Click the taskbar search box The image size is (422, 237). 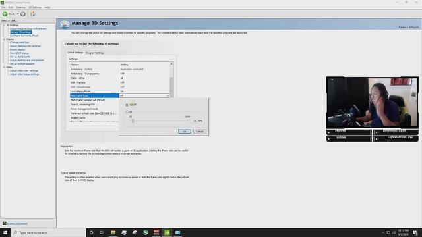pos(48,232)
